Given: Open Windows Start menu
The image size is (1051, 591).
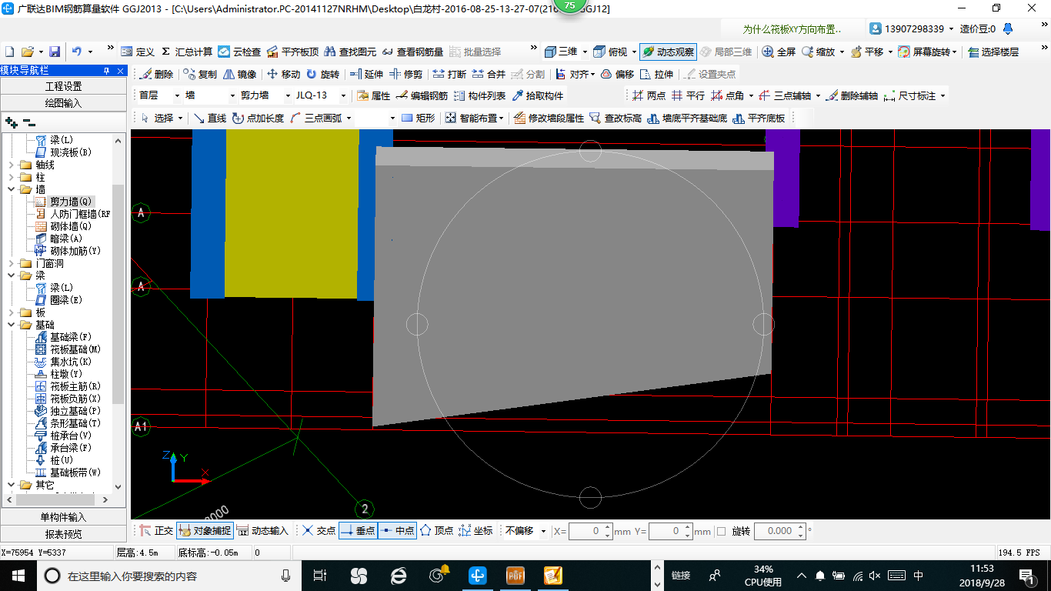Looking at the screenshot, I should pos(17,575).
